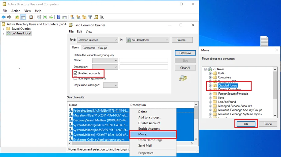Click the Saved Queries folder icon

[x=8, y=29]
